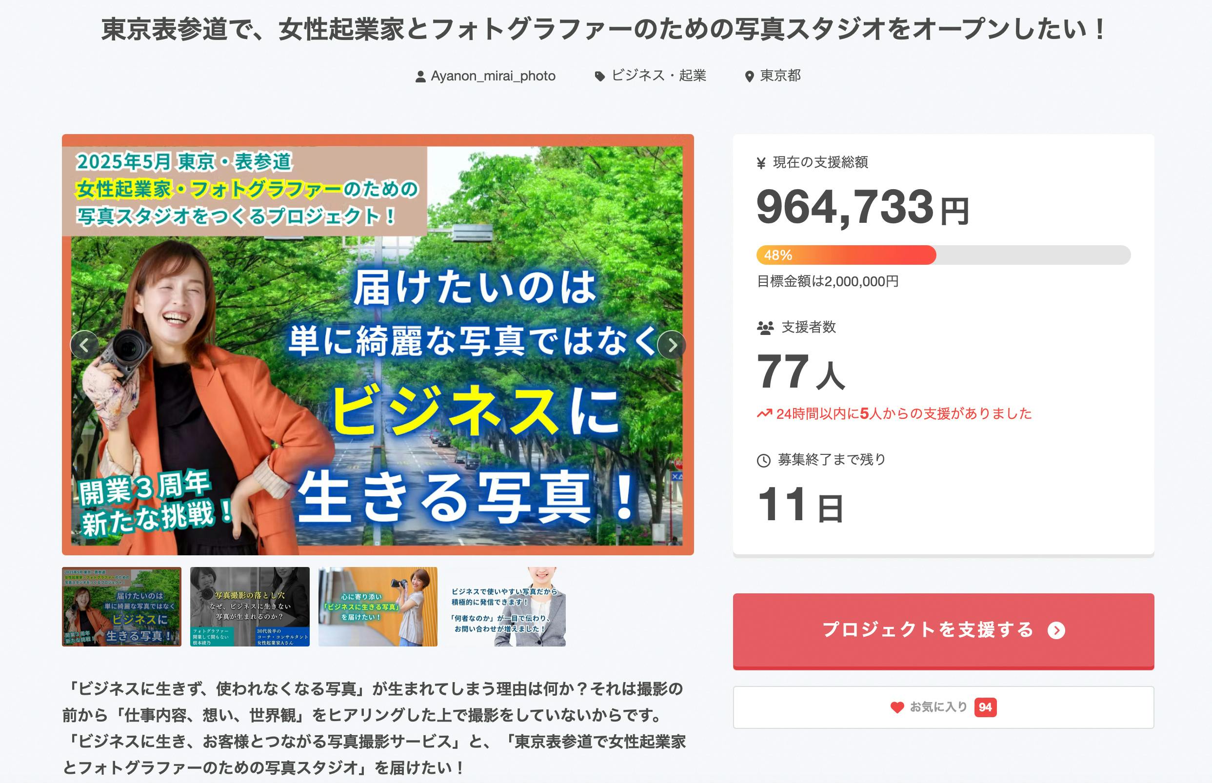Click the プロジェクトを支援する button
This screenshot has height=783, width=1212.
point(943,631)
